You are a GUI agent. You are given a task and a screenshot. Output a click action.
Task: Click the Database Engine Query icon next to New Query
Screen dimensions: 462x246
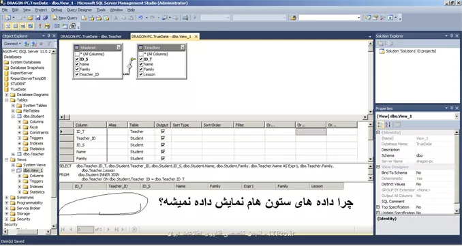click(x=84, y=18)
